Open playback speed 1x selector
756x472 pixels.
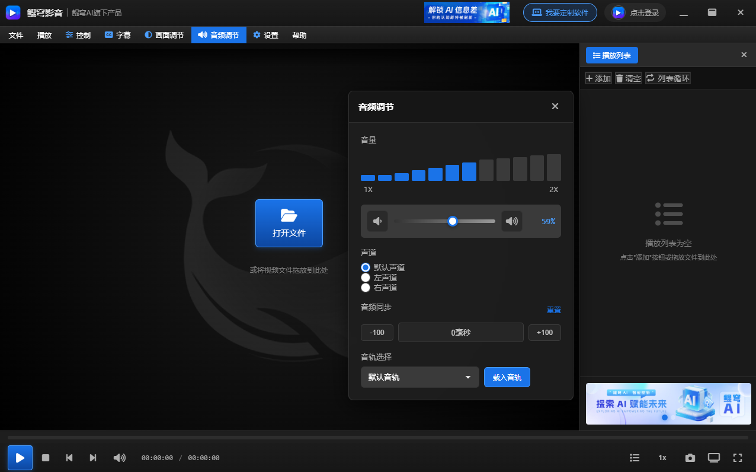point(662,457)
